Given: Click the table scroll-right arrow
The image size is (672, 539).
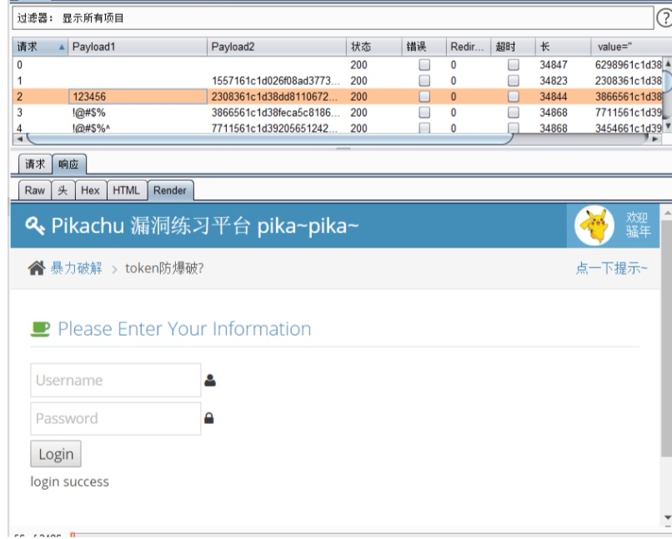Looking at the screenshot, I should 654,139.
